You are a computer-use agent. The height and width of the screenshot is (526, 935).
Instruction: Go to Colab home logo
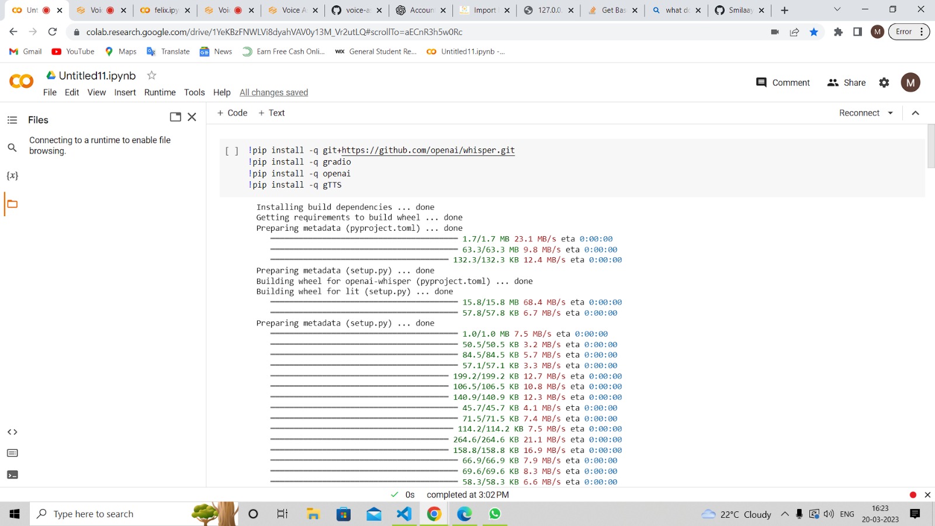(x=22, y=81)
